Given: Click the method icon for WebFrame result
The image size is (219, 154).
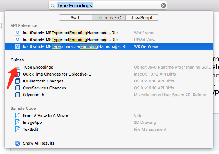Looking at the screenshot, I should [x=17, y=33].
